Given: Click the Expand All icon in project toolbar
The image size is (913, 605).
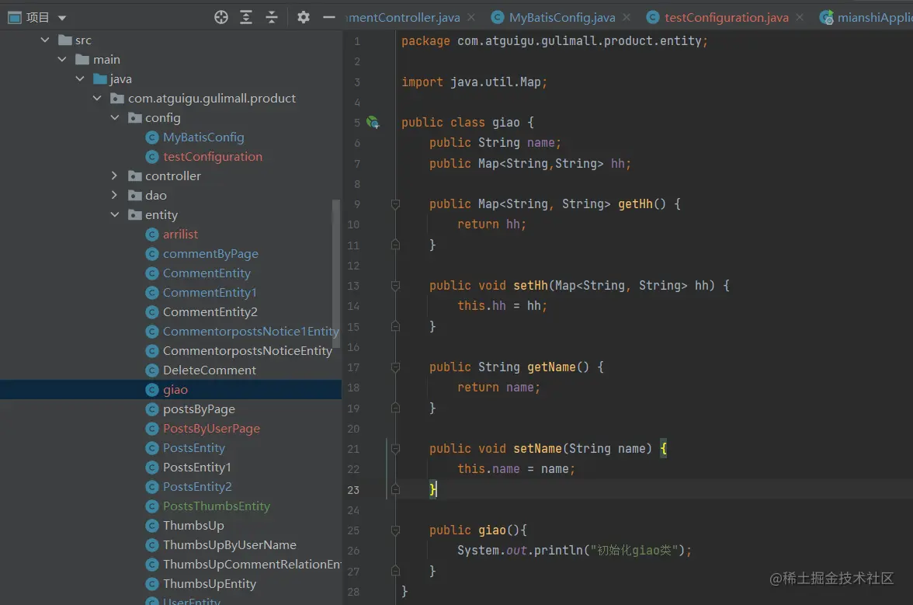Looking at the screenshot, I should tap(246, 17).
